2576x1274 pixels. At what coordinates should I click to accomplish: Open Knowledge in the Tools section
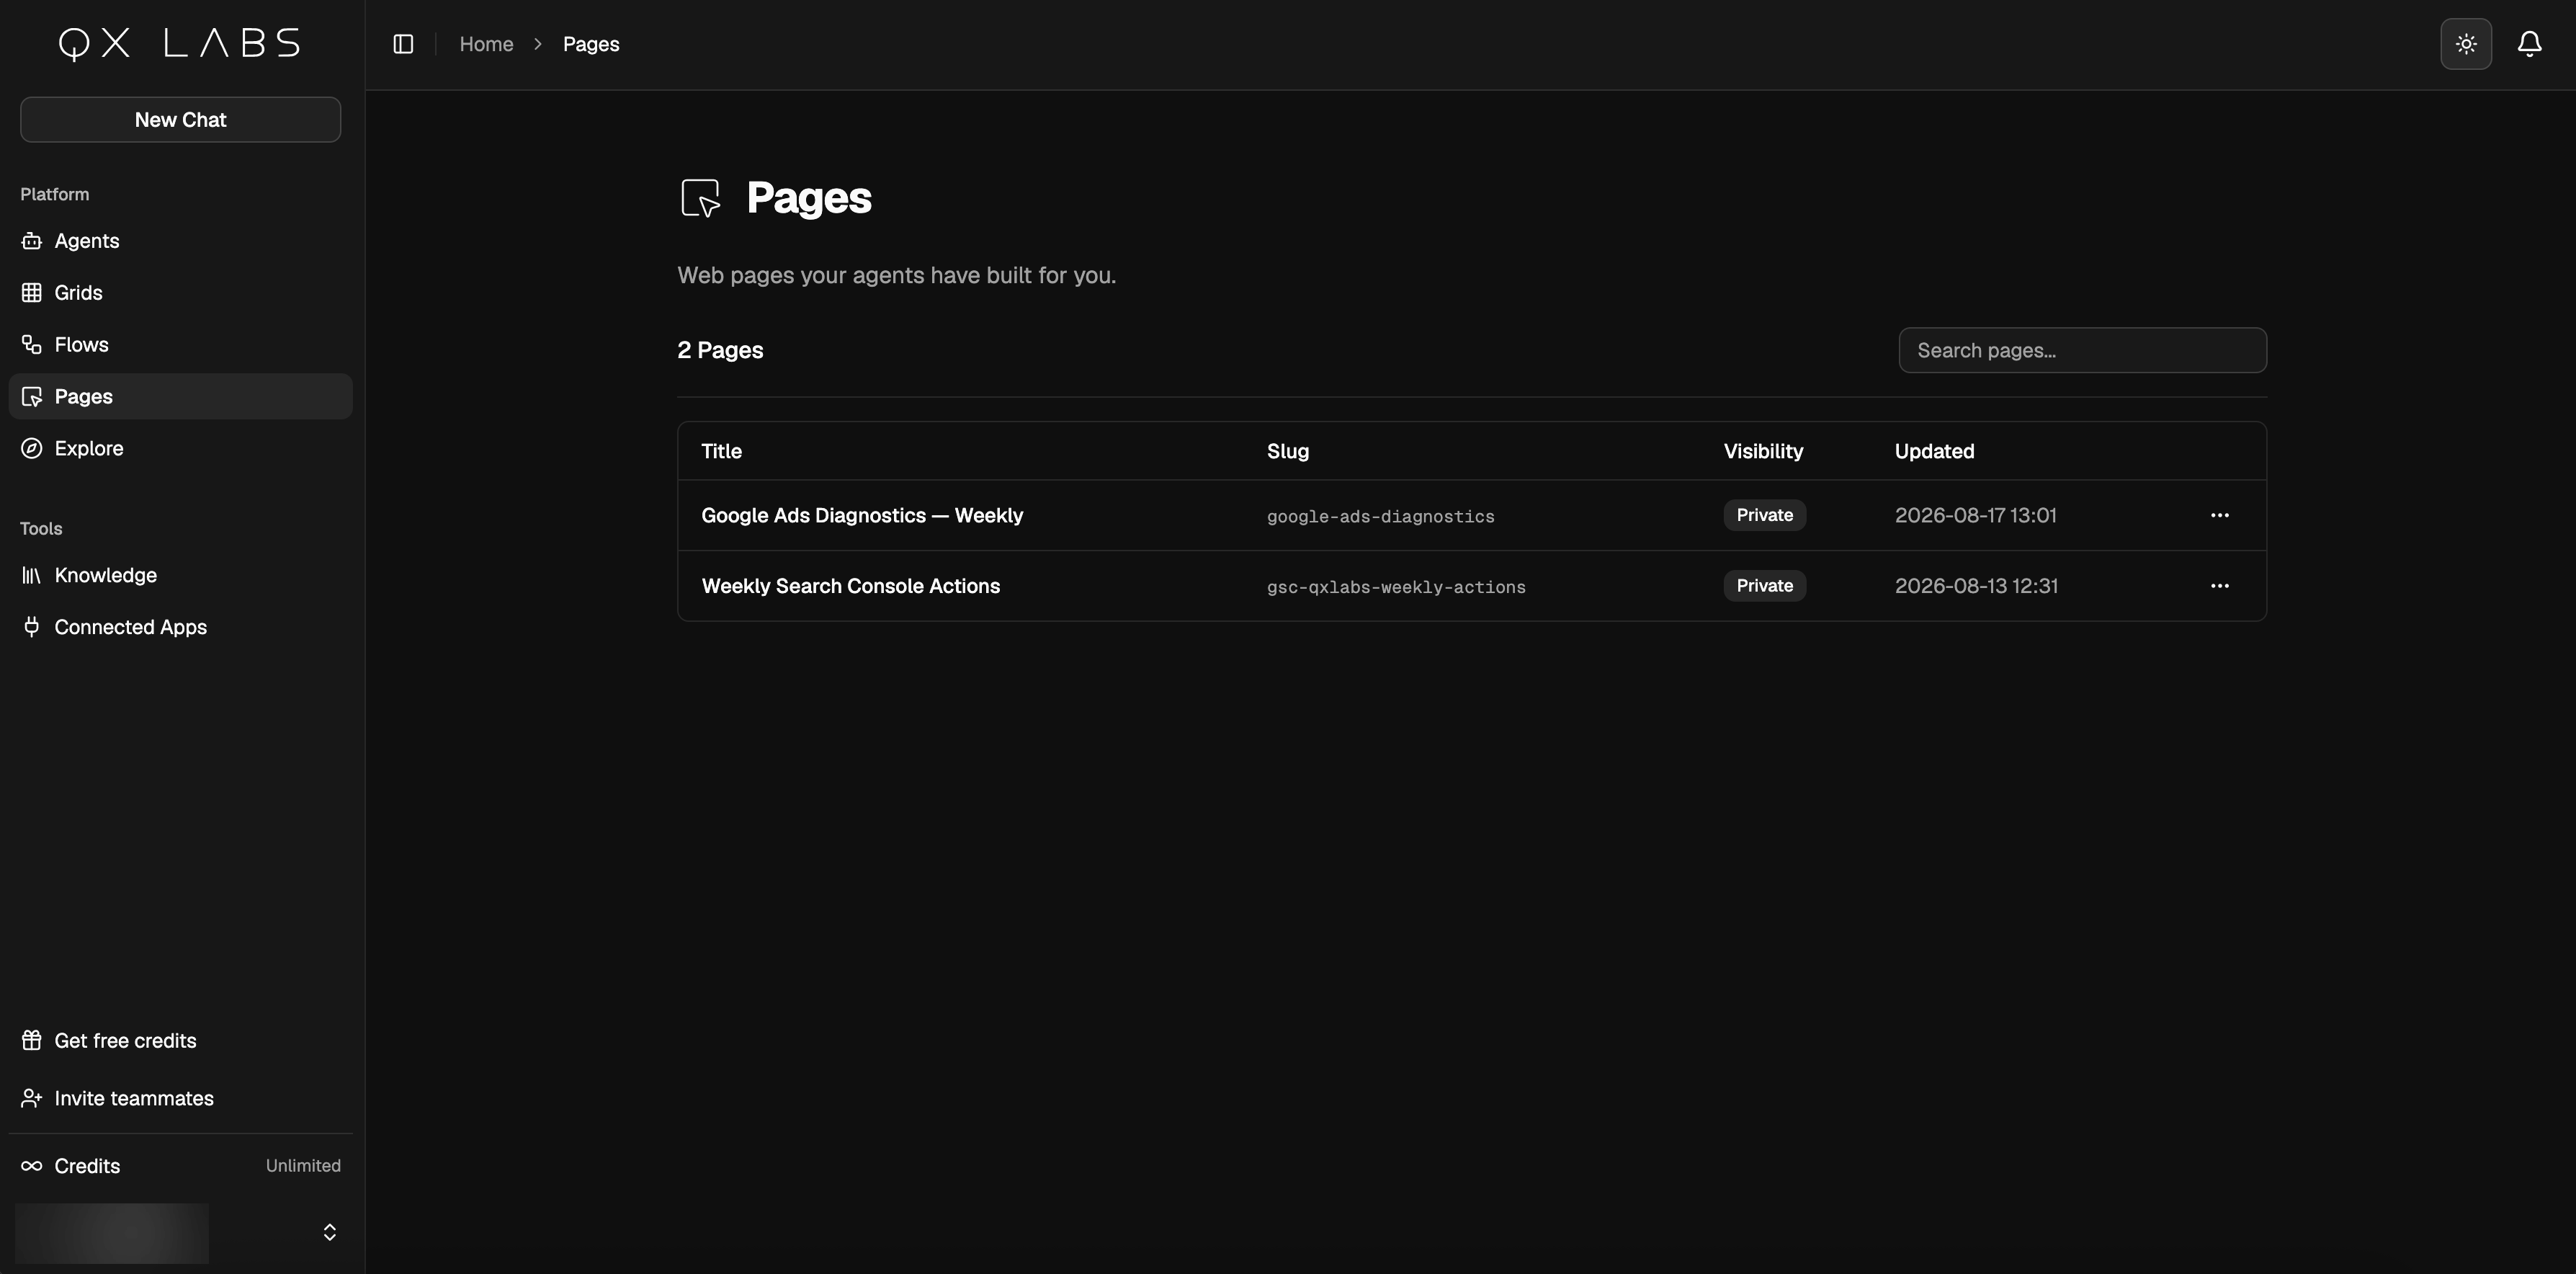pyautogui.click(x=180, y=576)
